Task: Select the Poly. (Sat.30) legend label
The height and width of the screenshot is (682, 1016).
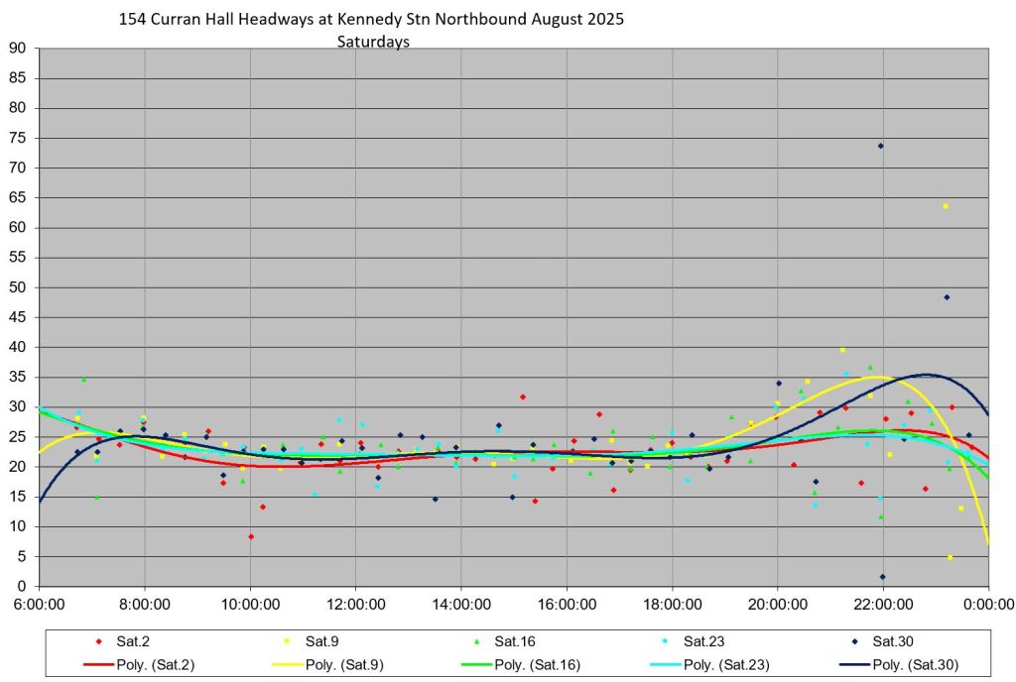Action: [916, 664]
